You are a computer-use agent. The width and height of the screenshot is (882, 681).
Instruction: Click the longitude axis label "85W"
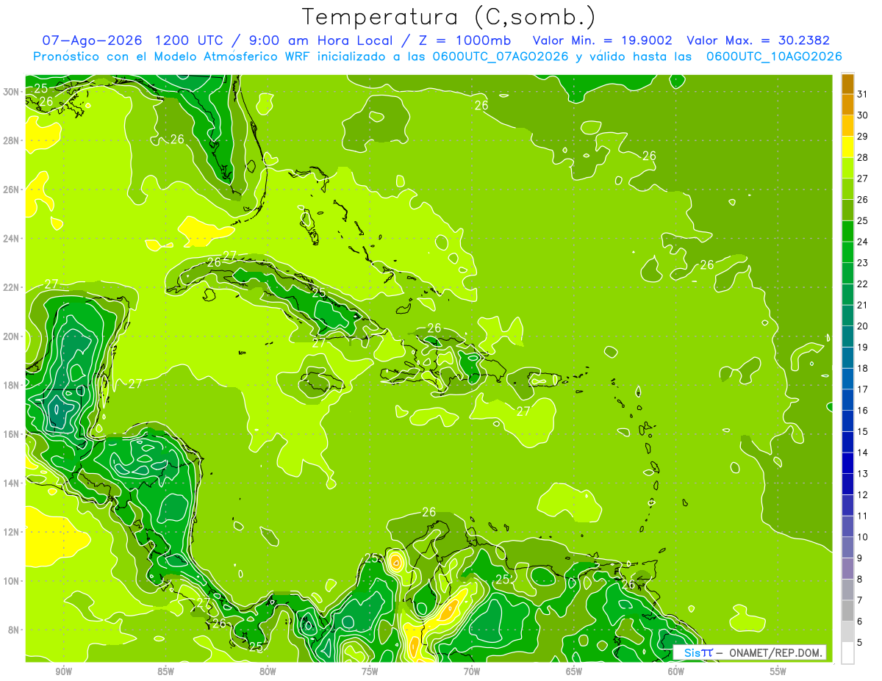pyautogui.click(x=165, y=671)
